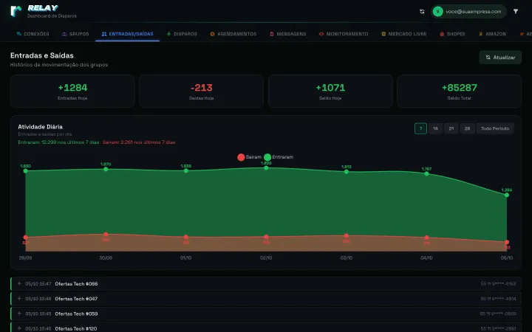The height and width of the screenshot is (332, 532).
Task: Open the Mercado Livre tab
Action: coord(403,34)
